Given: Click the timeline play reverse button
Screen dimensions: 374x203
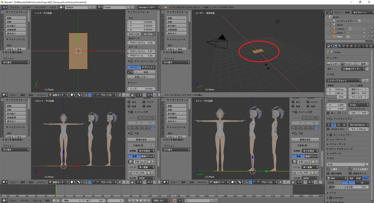Looking at the screenshot, I should (137, 200).
